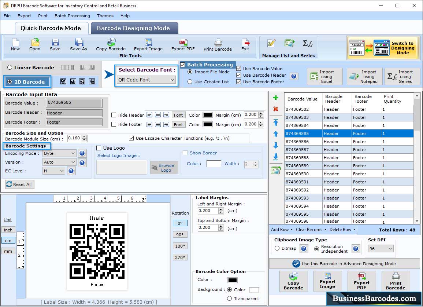The image size is (423, 307).
Task: Open help for EC Level
Action: [71, 171]
